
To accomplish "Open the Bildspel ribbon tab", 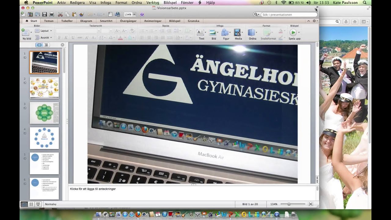I will pos(174,21).
